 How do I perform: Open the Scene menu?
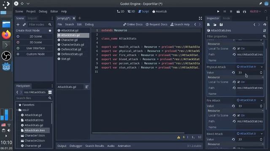pyautogui.click(x=19, y=11)
